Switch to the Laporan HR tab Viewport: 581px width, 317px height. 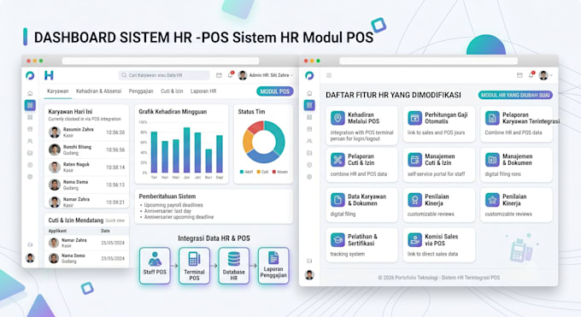pos(203,91)
